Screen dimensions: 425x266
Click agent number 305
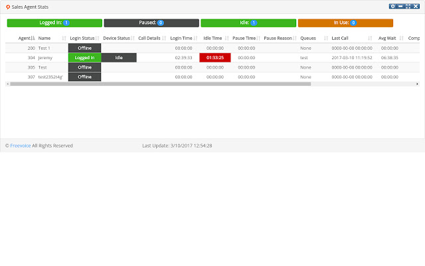(x=31, y=67)
